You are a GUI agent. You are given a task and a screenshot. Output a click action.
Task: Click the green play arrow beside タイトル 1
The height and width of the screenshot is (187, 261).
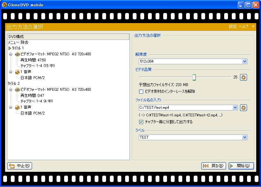pos(10,48)
